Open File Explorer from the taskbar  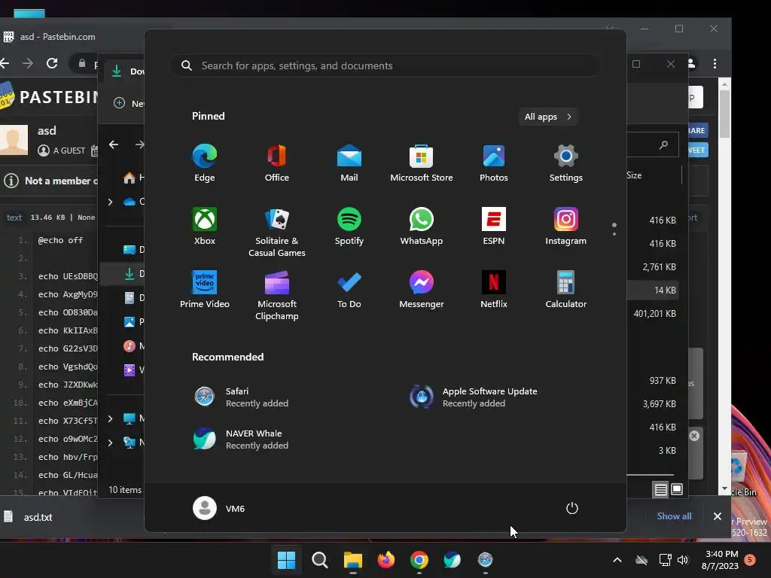tap(352, 560)
